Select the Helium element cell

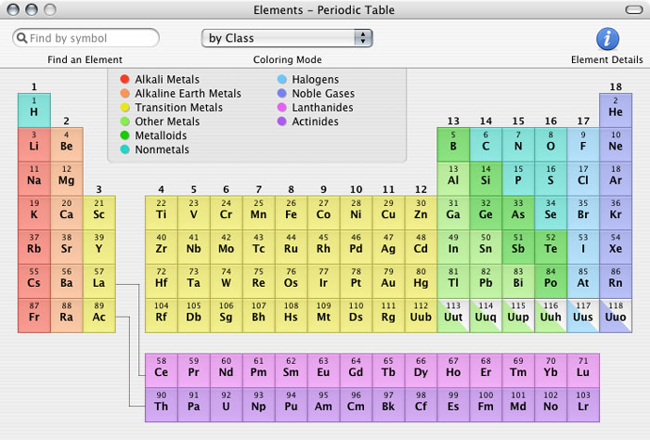616,110
